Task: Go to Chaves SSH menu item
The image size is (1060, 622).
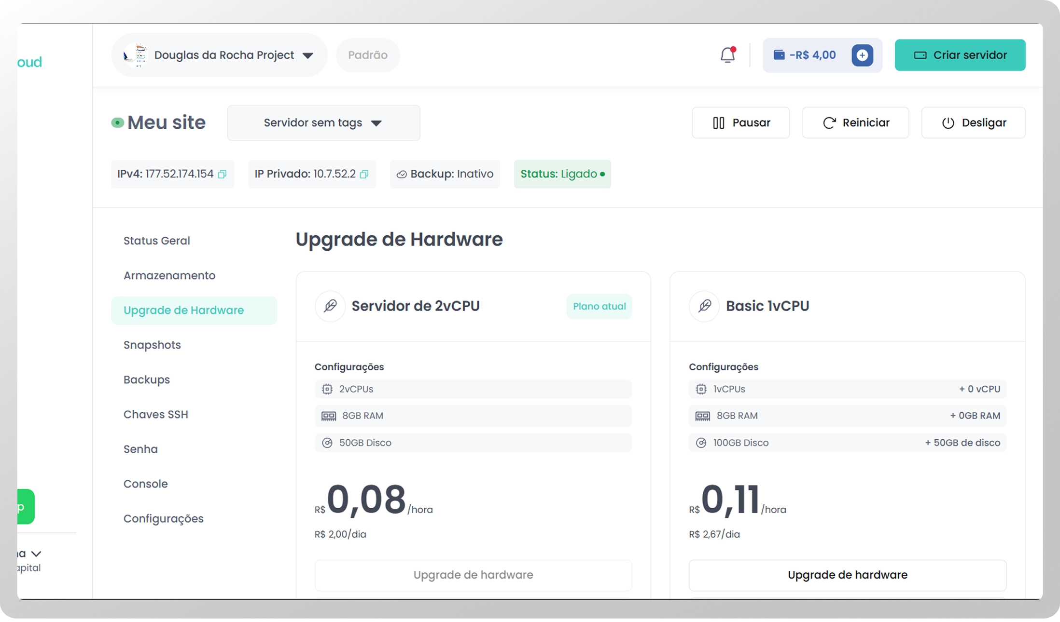Action: [155, 414]
